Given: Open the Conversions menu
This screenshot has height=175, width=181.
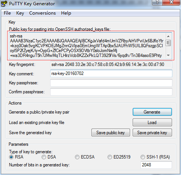Looking at the screenshot, I should click(x=42, y=13).
